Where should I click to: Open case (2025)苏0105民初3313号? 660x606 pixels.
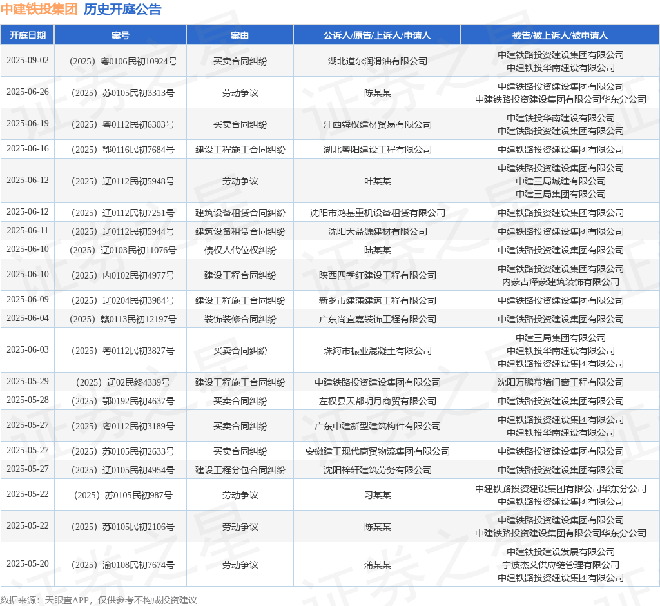[121, 93]
